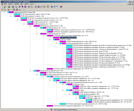
Task: Click the pie chart icon in the second toolbar
Action: click(17, 10)
